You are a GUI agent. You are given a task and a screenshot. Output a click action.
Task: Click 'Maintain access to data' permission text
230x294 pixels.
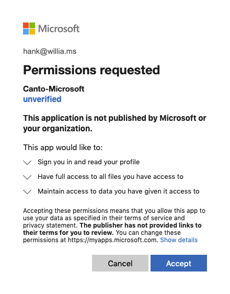click(119, 191)
